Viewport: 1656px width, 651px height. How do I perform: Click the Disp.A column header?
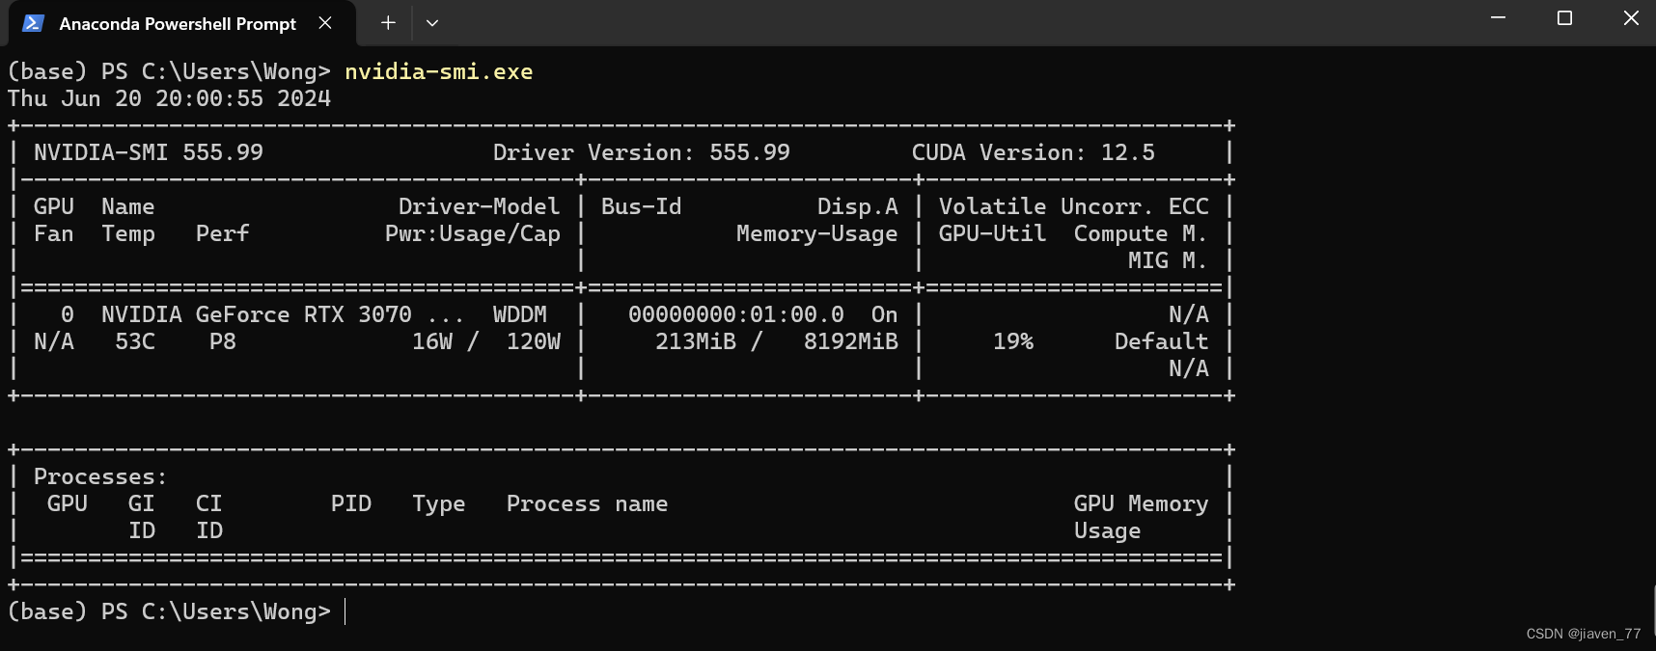coord(858,206)
